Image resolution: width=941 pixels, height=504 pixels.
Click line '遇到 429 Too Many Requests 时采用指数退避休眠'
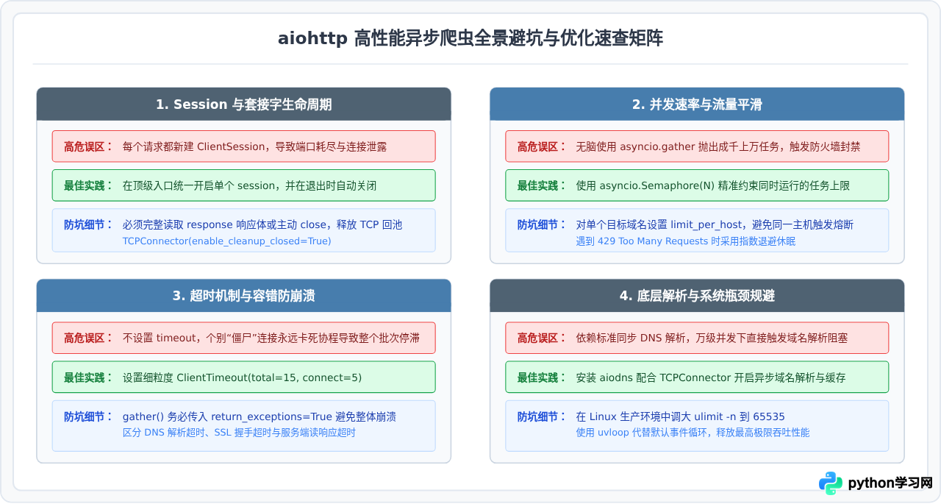686,241
